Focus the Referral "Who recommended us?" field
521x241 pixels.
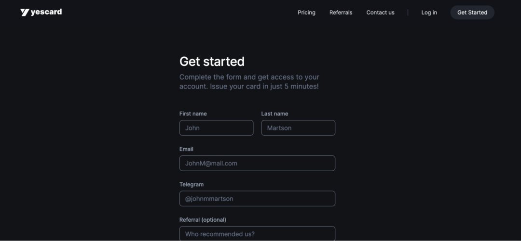pos(257,234)
